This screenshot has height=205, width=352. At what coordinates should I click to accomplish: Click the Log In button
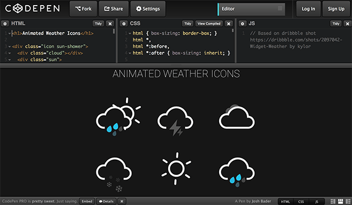[308, 9]
